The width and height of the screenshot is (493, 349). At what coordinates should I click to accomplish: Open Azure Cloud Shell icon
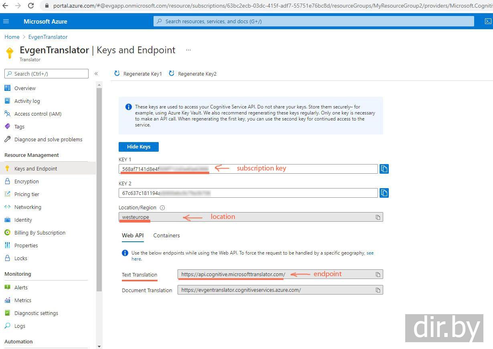(x=488, y=22)
